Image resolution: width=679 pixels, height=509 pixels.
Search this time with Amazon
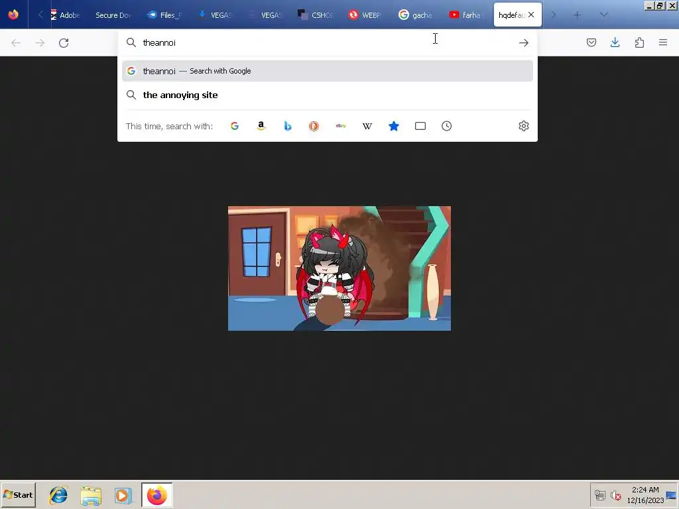(x=261, y=126)
